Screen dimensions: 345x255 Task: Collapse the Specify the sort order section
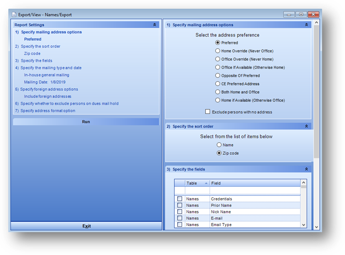(306, 126)
